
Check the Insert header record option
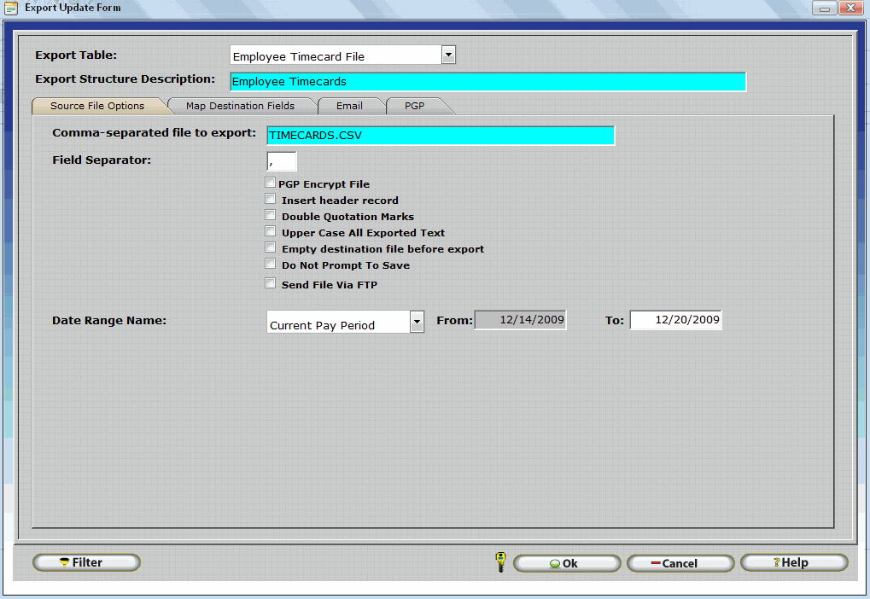pyautogui.click(x=271, y=199)
